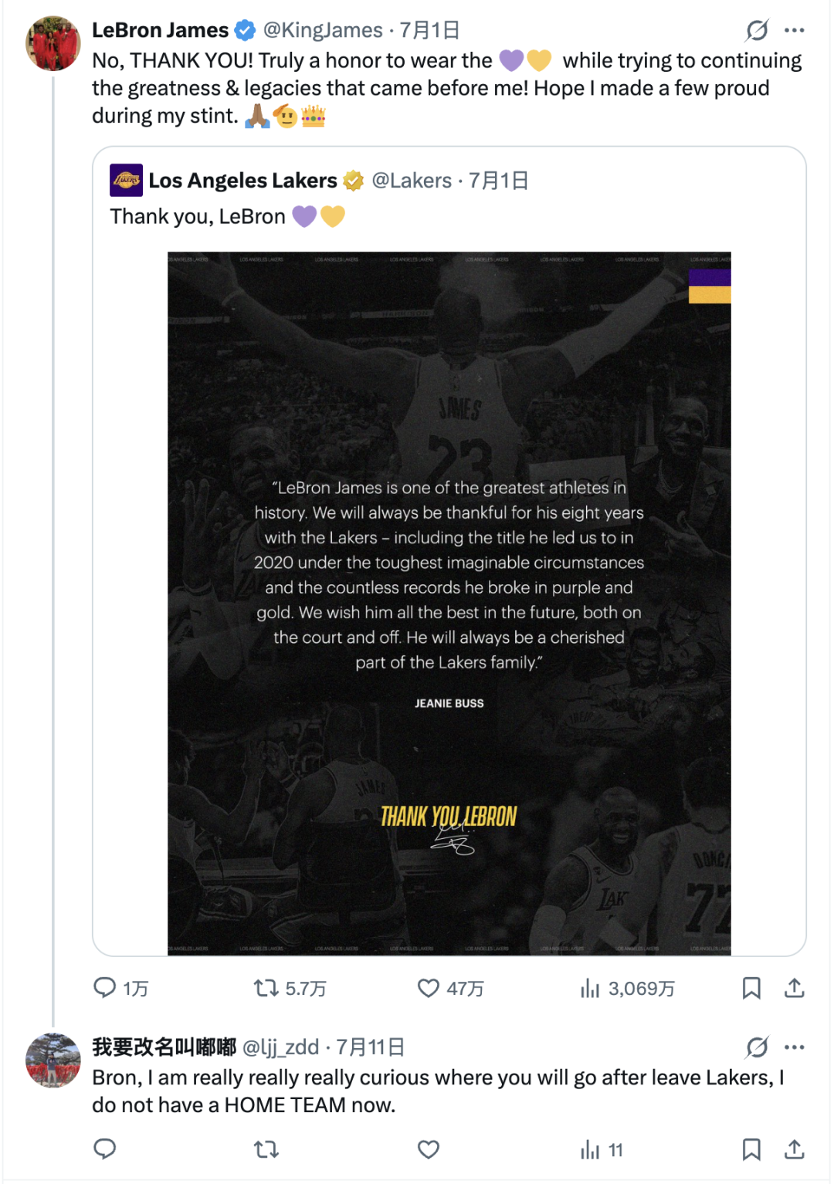Open LeBron James profile name link
Screen dimensions: 834x1184
click(x=160, y=30)
